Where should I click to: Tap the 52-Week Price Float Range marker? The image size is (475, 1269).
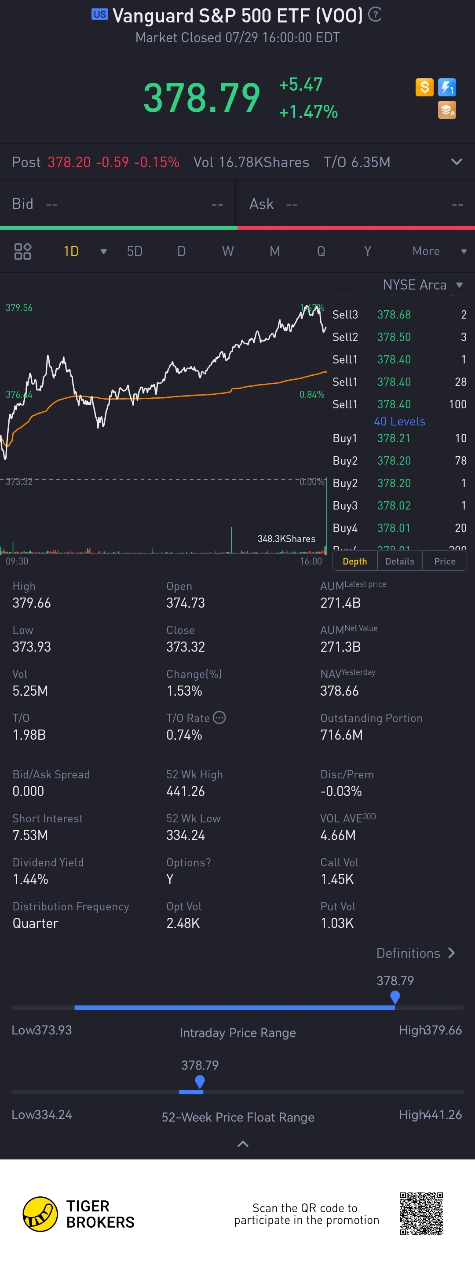pos(199,1082)
